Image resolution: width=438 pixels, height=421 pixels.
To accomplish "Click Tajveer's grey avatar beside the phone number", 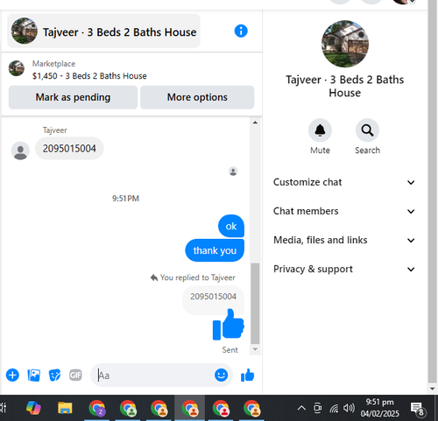I will pos(20,151).
